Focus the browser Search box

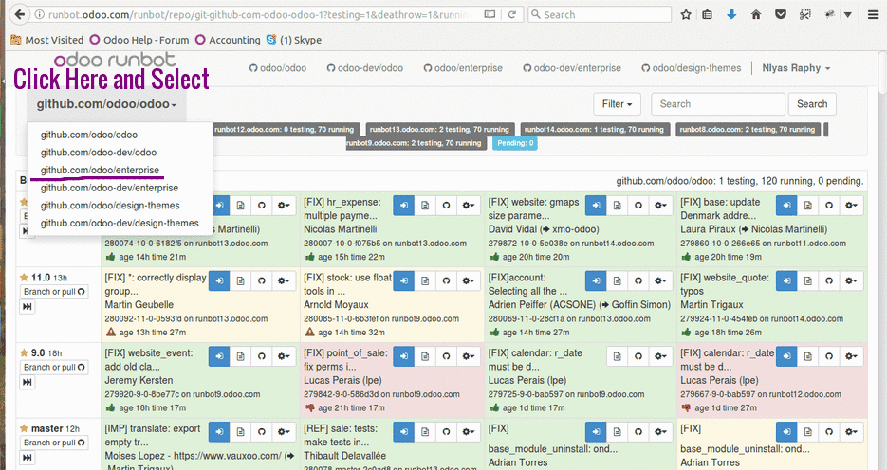point(600,15)
